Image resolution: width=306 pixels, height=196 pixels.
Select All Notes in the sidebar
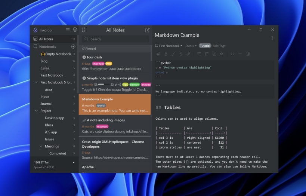click(54, 39)
